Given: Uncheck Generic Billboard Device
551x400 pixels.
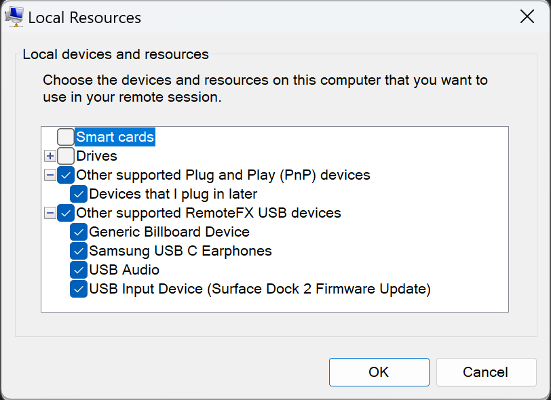Looking at the screenshot, I should [x=79, y=232].
